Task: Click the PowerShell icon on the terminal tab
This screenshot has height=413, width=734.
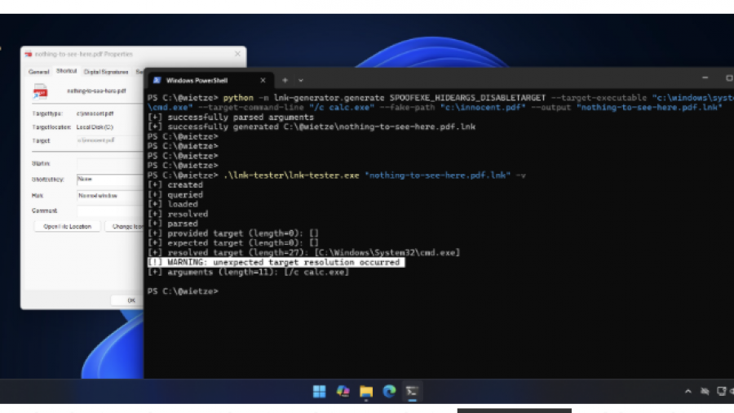Action: [156, 81]
